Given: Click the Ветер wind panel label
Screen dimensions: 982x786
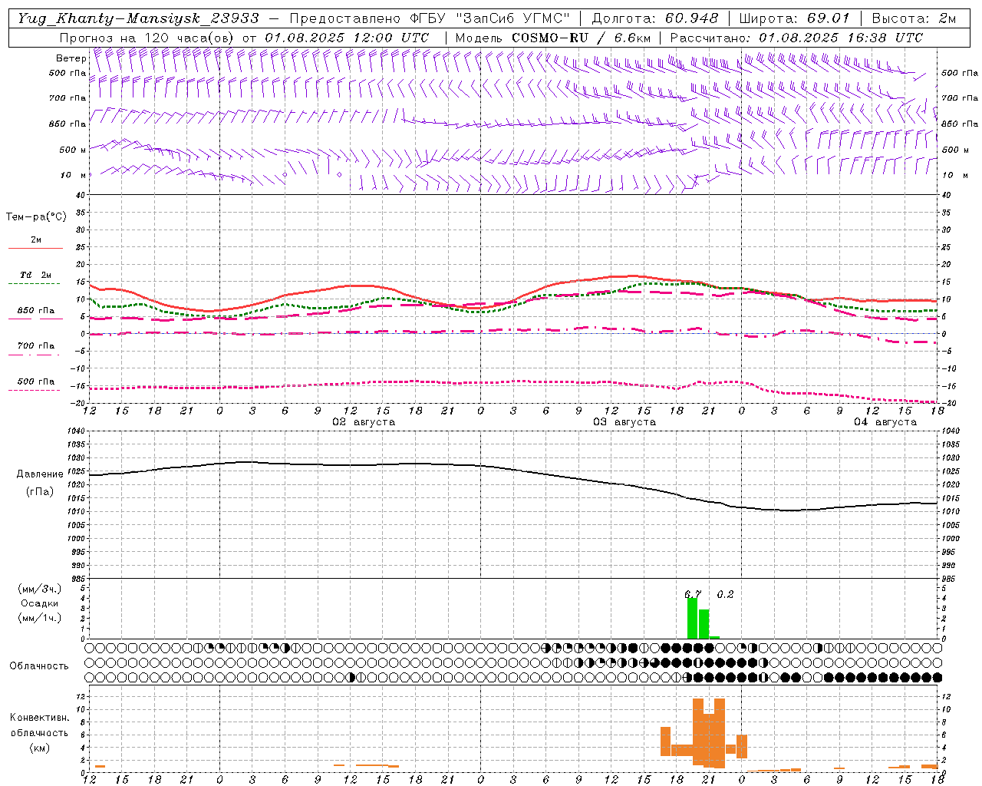Looking at the screenshot, I should (71, 58).
